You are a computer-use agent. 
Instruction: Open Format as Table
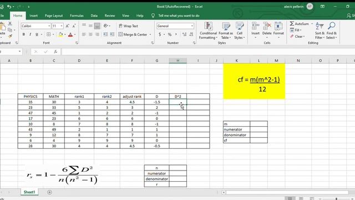(x=226, y=31)
